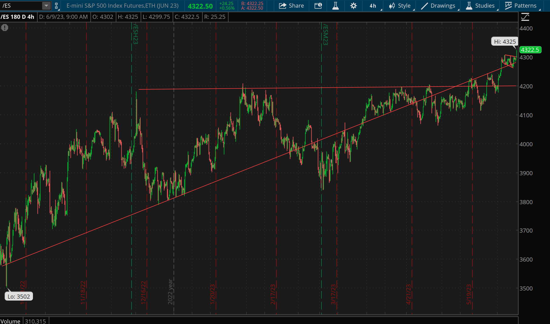Viewport: 550px width, 324px height.
Task: Open the Patterns menu
Action: point(525,6)
